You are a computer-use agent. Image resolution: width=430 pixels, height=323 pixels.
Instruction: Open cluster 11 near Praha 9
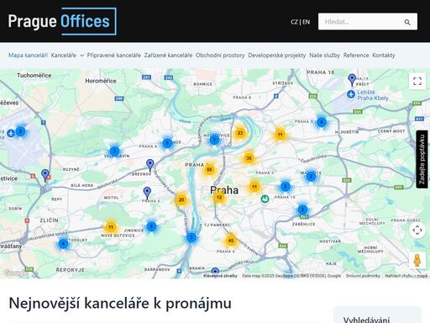280,135
